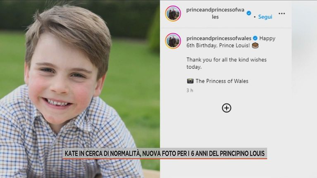This screenshot has height=178, width=317.
Task: Click the '3 h' post timestamp
Action: click(x=190, y=90)
